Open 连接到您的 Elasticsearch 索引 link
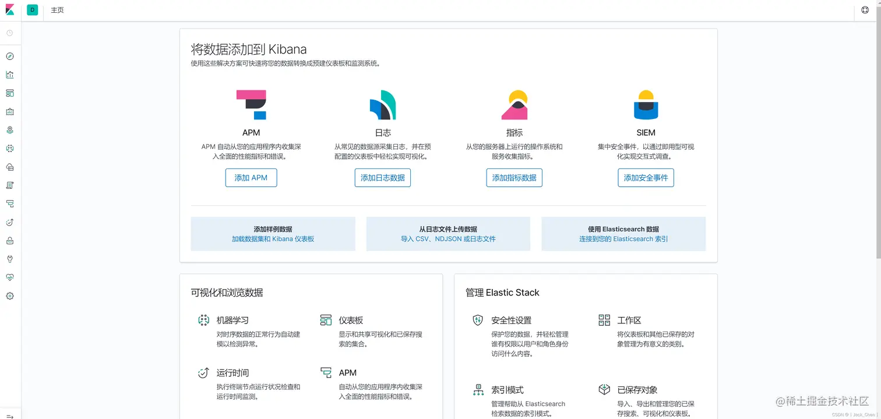The width and height of the screenshot is (881, 419). 623,239
